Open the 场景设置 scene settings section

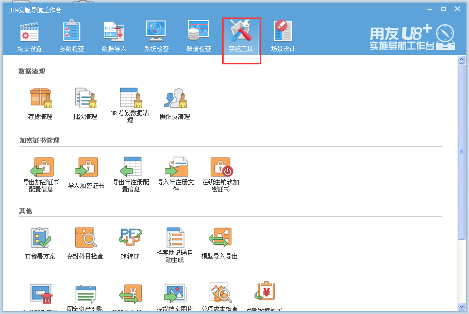[x=29, y=34]
